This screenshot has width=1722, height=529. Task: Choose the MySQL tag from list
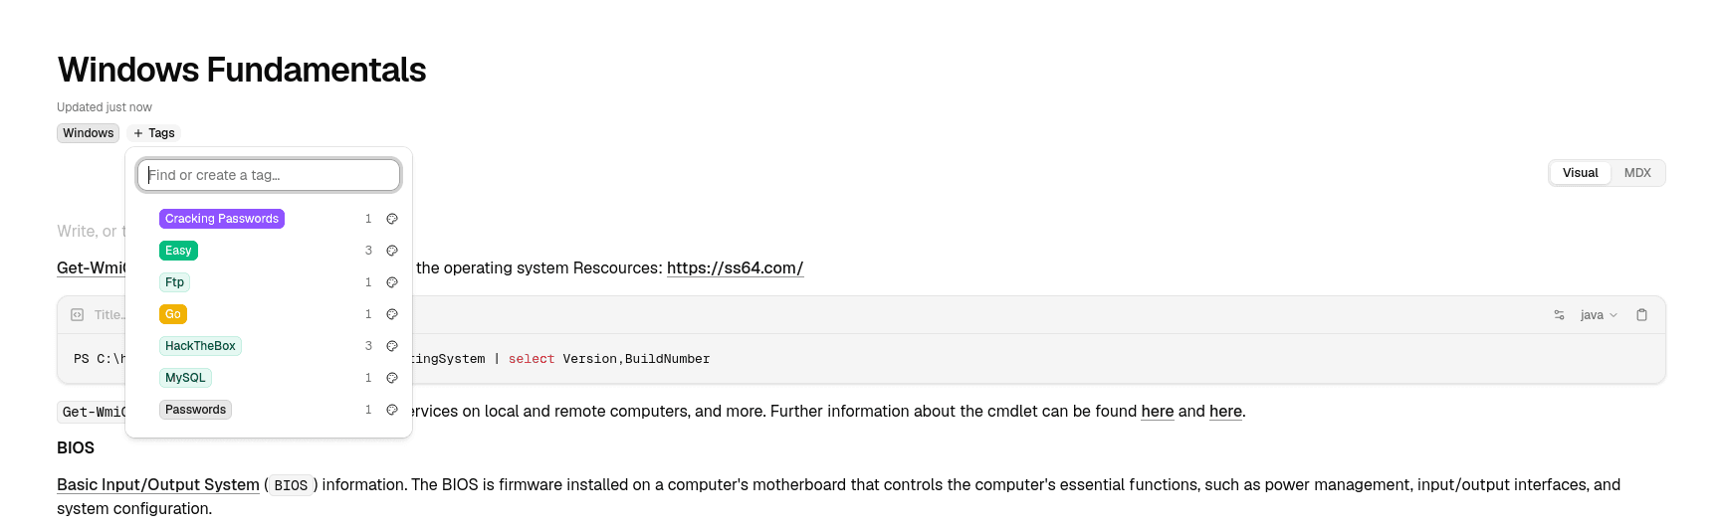(185, 378)
